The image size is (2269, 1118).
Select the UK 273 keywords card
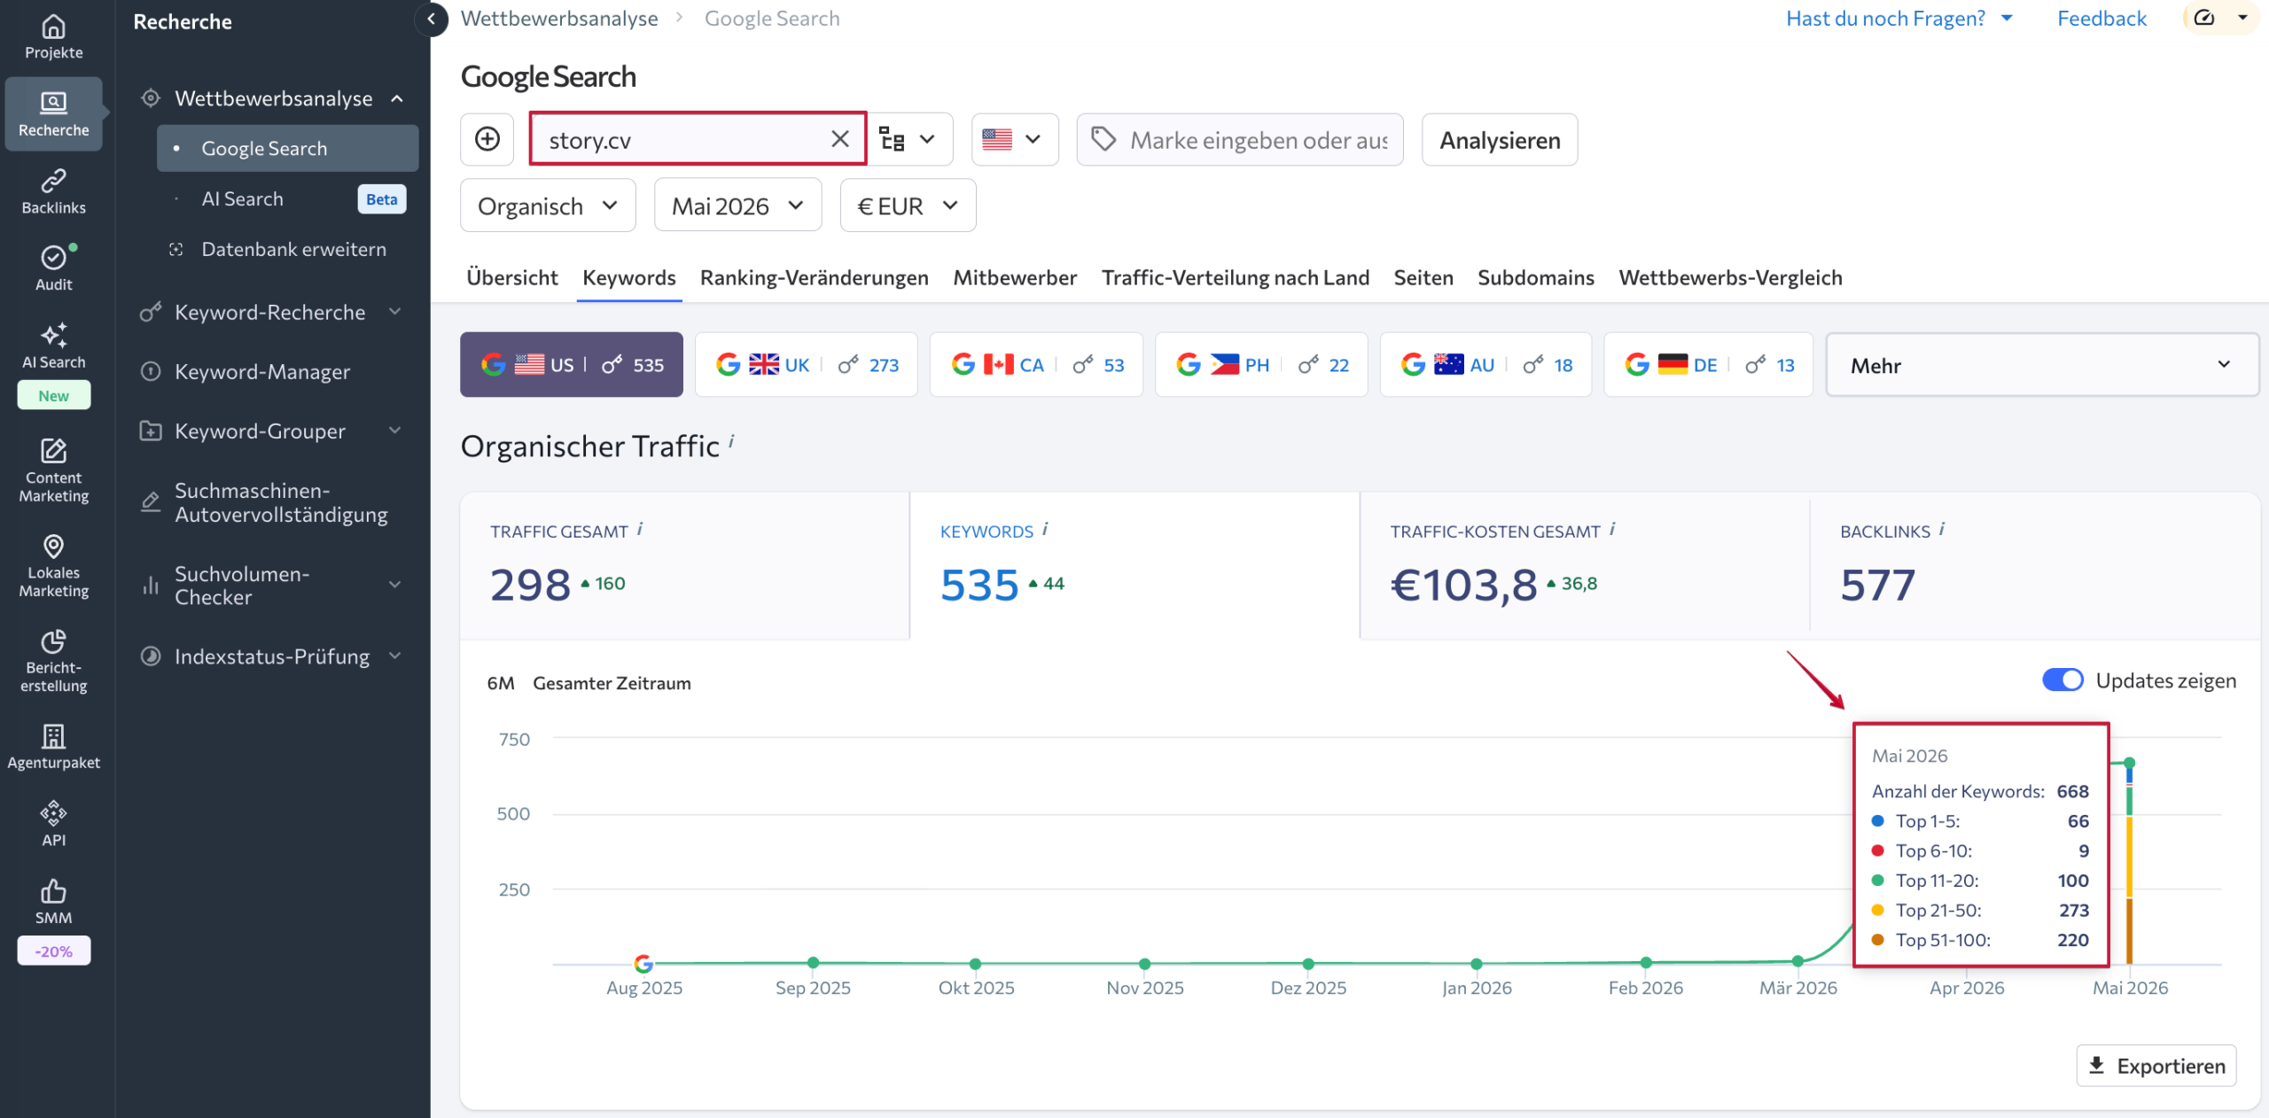807,364
